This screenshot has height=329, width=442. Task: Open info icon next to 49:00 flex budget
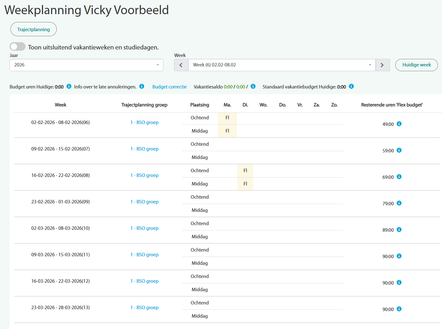pyautogui.click(x=399, y=124)
